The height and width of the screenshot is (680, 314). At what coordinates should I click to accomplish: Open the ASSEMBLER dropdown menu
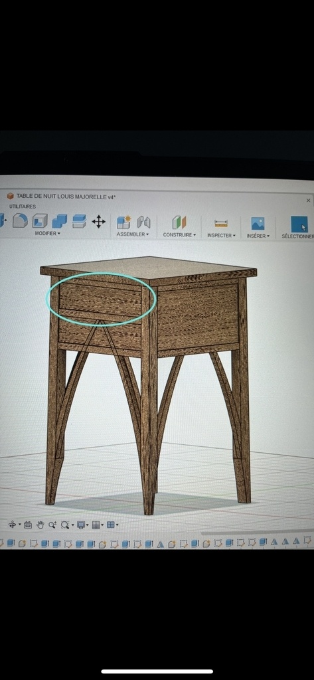[132, 234]
